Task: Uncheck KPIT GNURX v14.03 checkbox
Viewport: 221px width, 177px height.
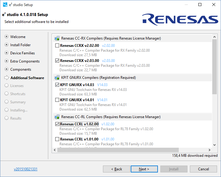Action: click(57, 85)
